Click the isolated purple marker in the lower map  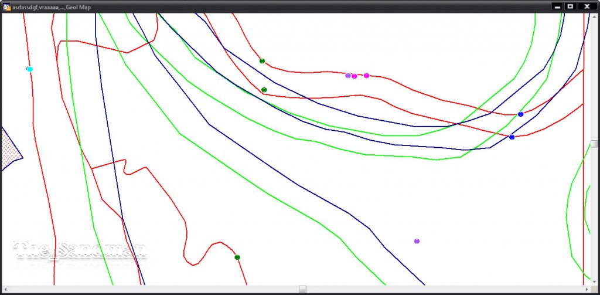point(417,241)
